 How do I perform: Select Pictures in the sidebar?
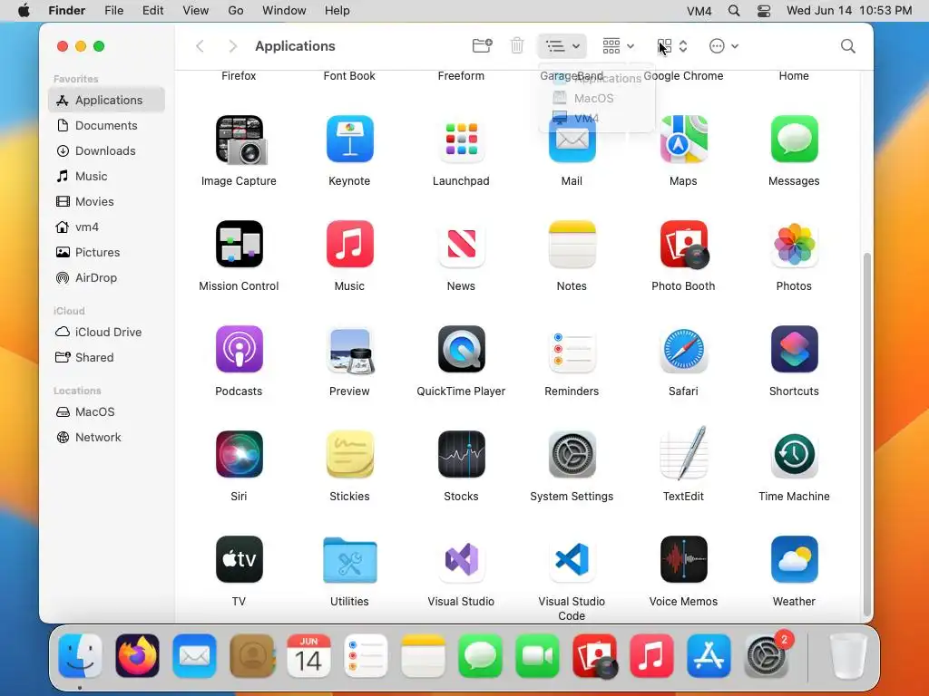(107, 253)
